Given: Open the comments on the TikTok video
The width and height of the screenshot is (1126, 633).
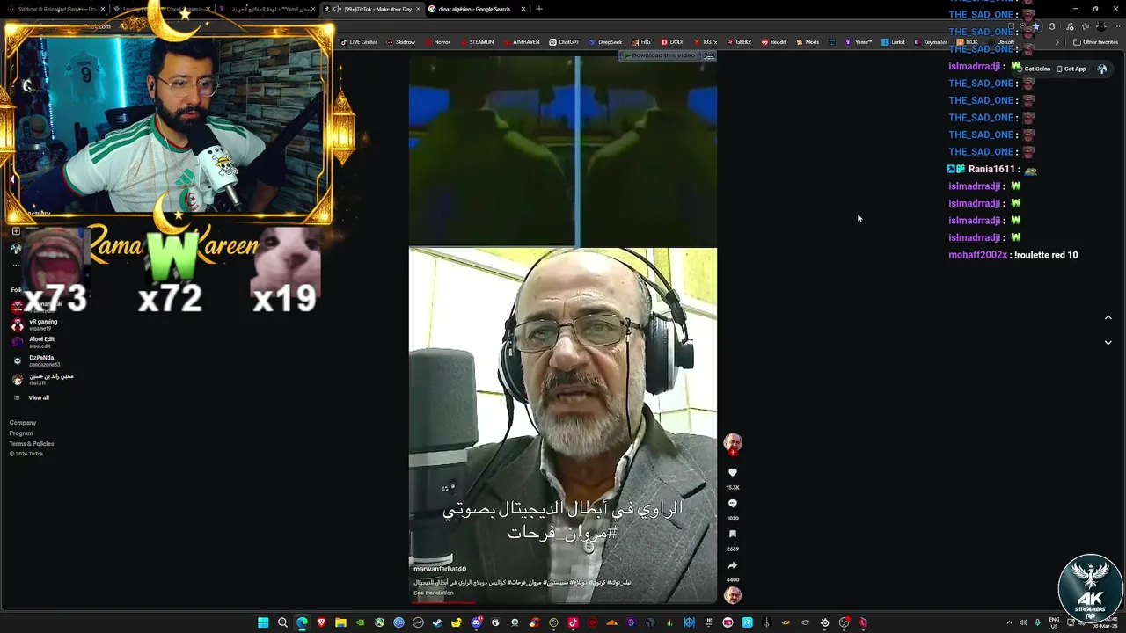Looking at the screenshot, I should pos(732,504).
